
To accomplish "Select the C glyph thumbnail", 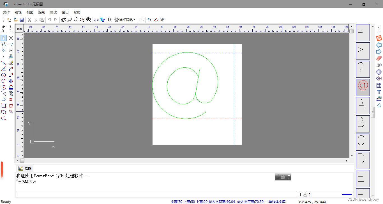I will (x=363, y=142).
